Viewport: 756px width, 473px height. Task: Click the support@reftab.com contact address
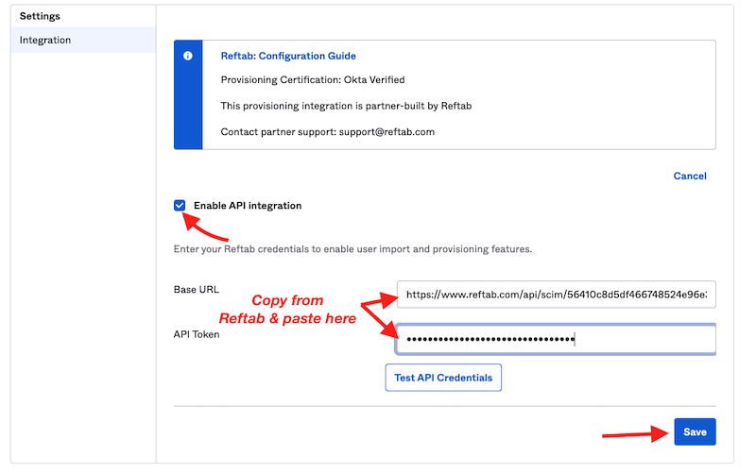coord(387,131)
